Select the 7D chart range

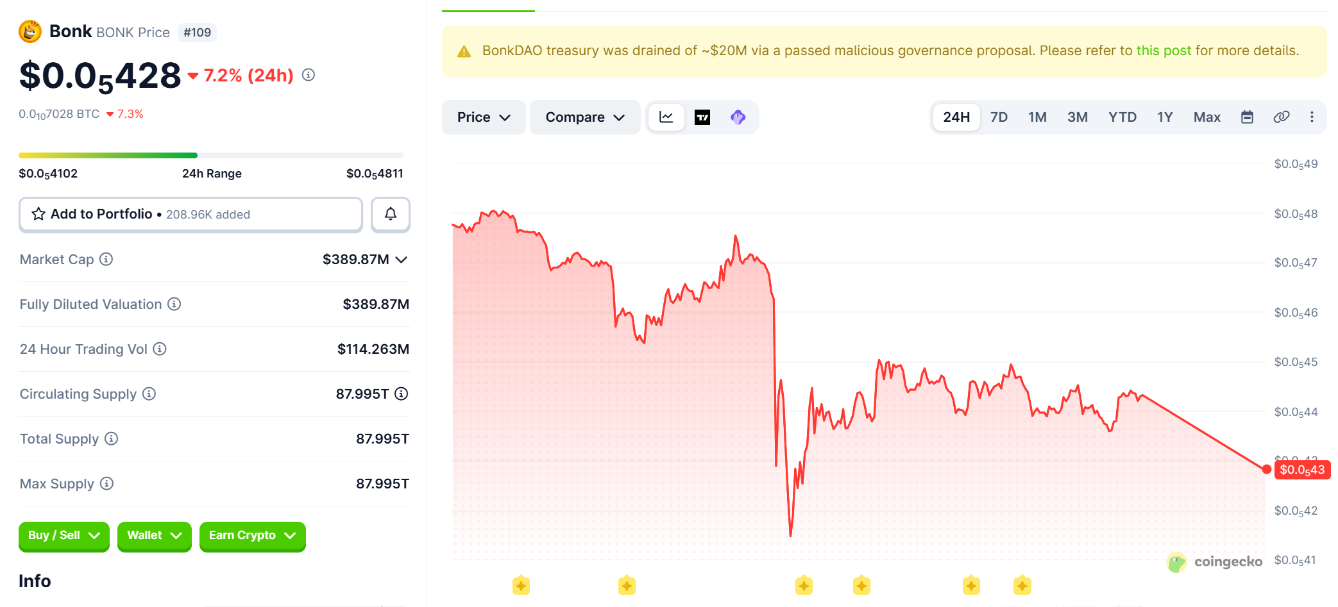pos(999,117)
